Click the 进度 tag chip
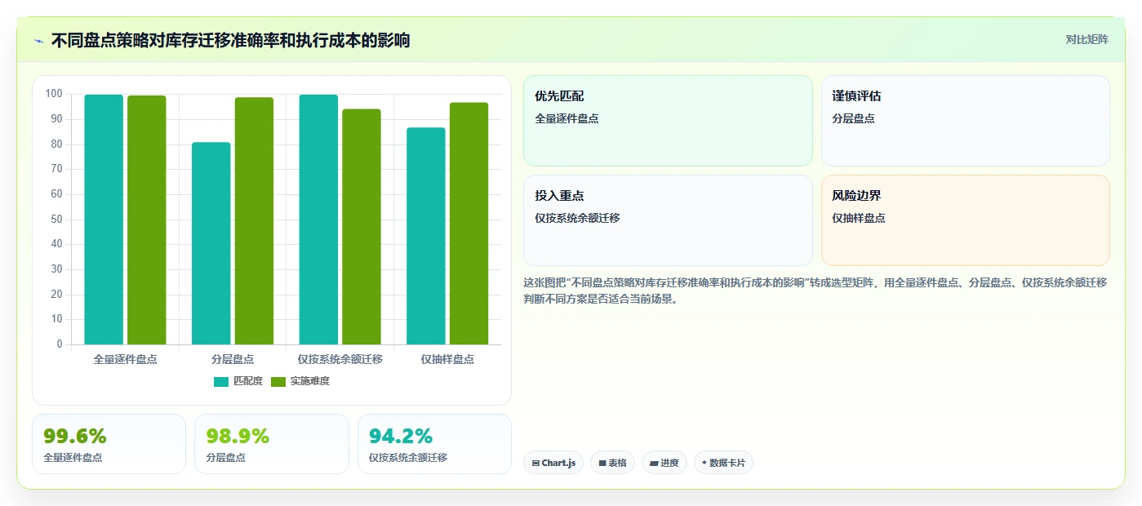The height and width of the screenshot is (506, 1142). click(664, 463)
